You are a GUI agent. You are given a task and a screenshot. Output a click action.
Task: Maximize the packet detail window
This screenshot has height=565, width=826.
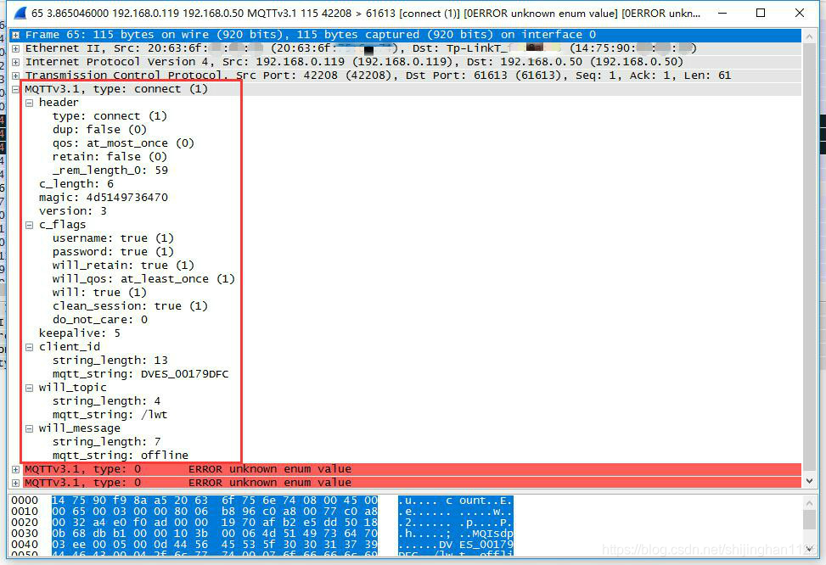point(761,14)
